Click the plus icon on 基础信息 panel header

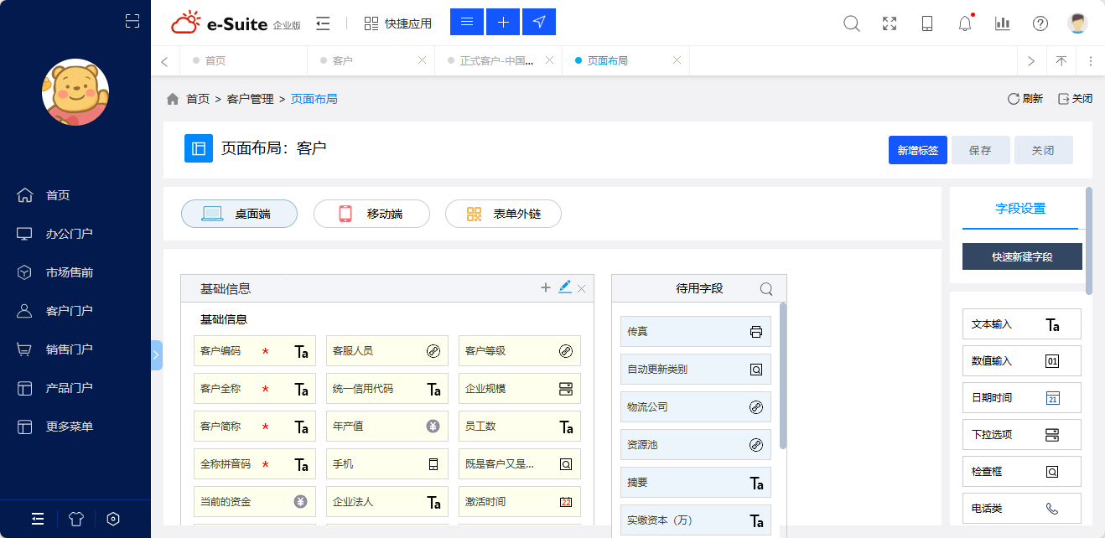(546, 287)
